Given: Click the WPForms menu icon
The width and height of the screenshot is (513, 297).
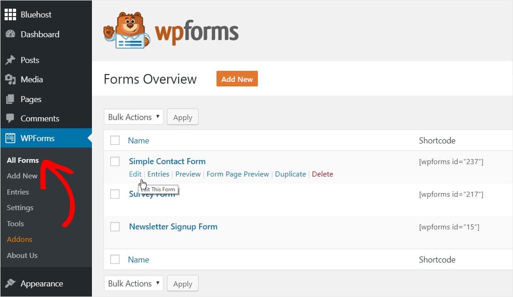Looking at the screenshot, I should pos(10,138).
